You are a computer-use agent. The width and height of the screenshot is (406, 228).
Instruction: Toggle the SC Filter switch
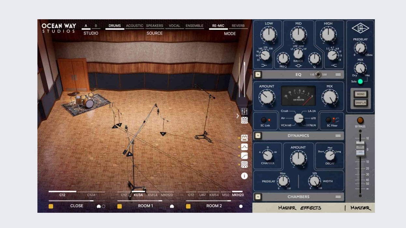tap(328, 120)
